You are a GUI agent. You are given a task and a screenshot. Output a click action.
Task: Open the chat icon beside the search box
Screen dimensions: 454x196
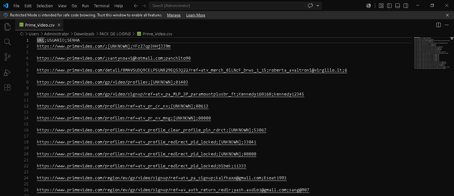coord(310,6)
